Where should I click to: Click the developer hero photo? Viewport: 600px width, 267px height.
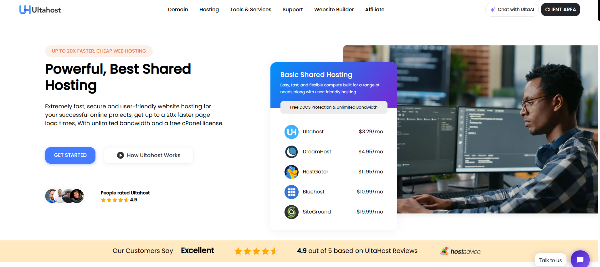[498, 129]
